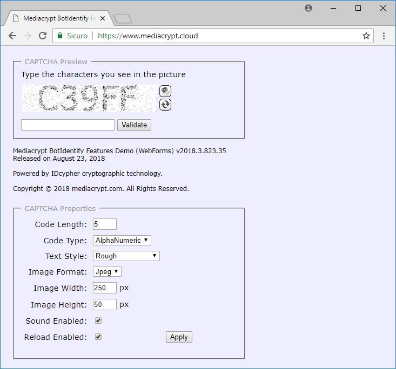Bookmark this page with star icon
This screenshot has height=369, width=396.
(x=366, y=36)
